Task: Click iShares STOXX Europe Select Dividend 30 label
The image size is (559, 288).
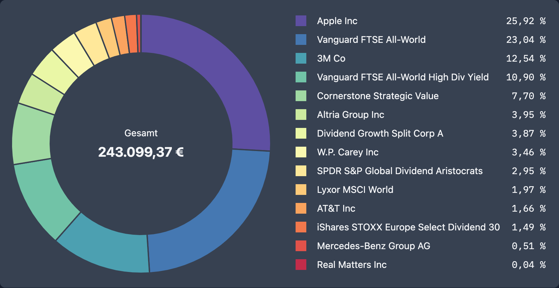Action: [408, 227]
